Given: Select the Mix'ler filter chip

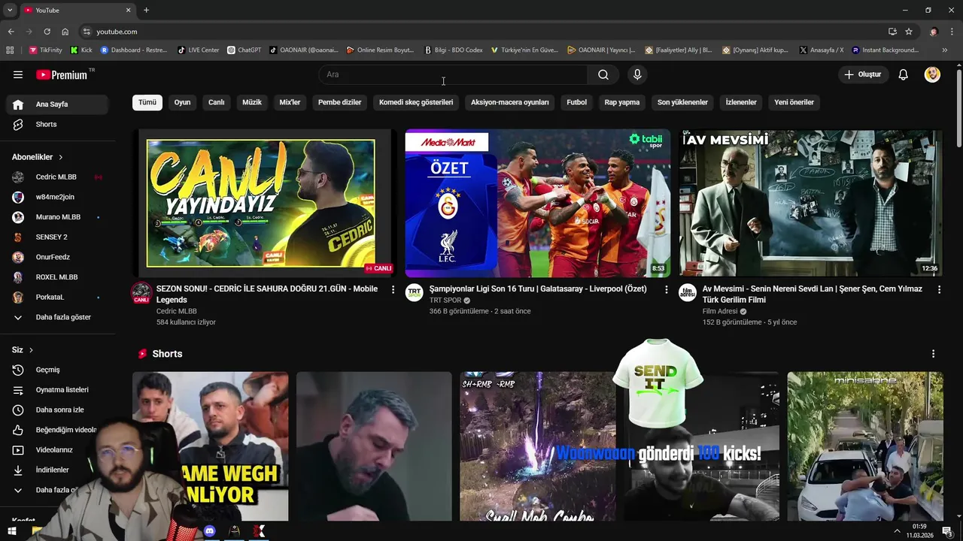Looking at the screenshot, I should pos(290,102).
